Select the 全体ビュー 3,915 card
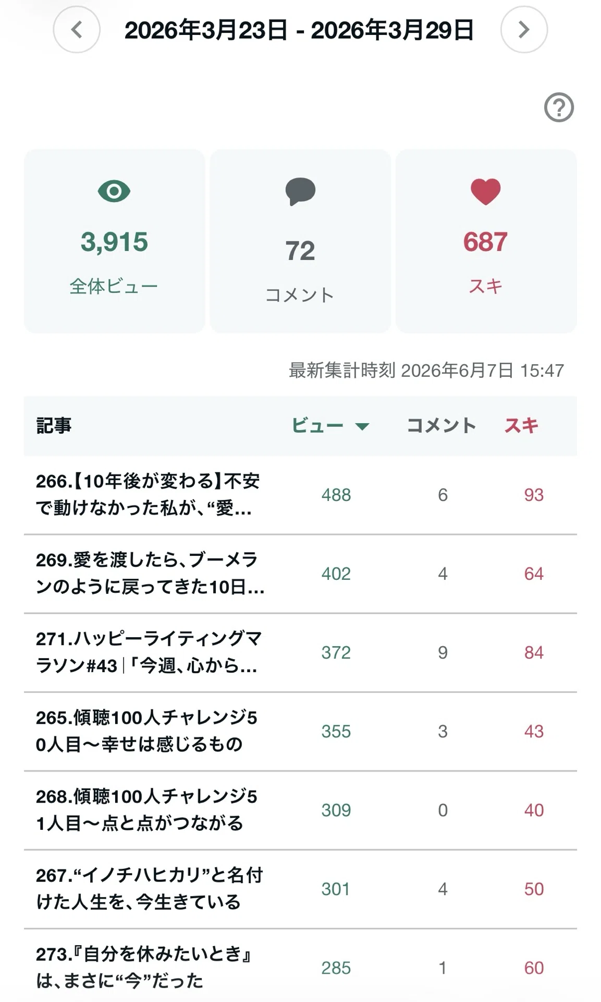The width and height of the screenshot is (601, 1002). coord(114,241)
